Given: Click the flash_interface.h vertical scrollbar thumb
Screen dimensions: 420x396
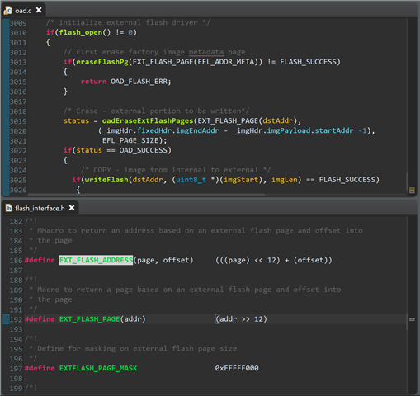Looking at the screenshot, I should tap(408, 322).
